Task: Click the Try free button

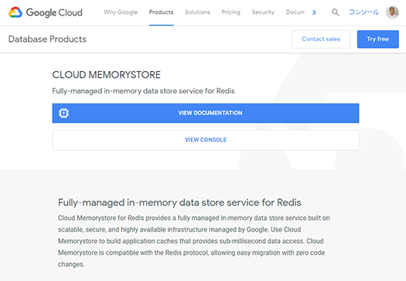Action: [x=378, y=39]
